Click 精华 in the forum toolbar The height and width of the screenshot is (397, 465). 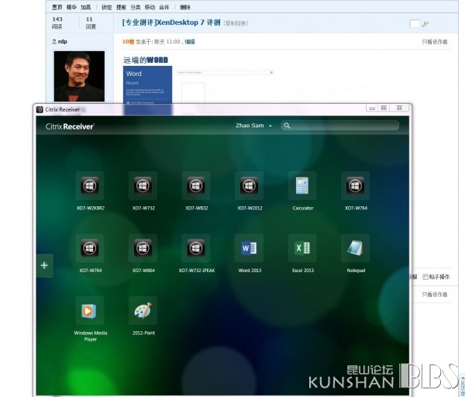click(71, 7)
